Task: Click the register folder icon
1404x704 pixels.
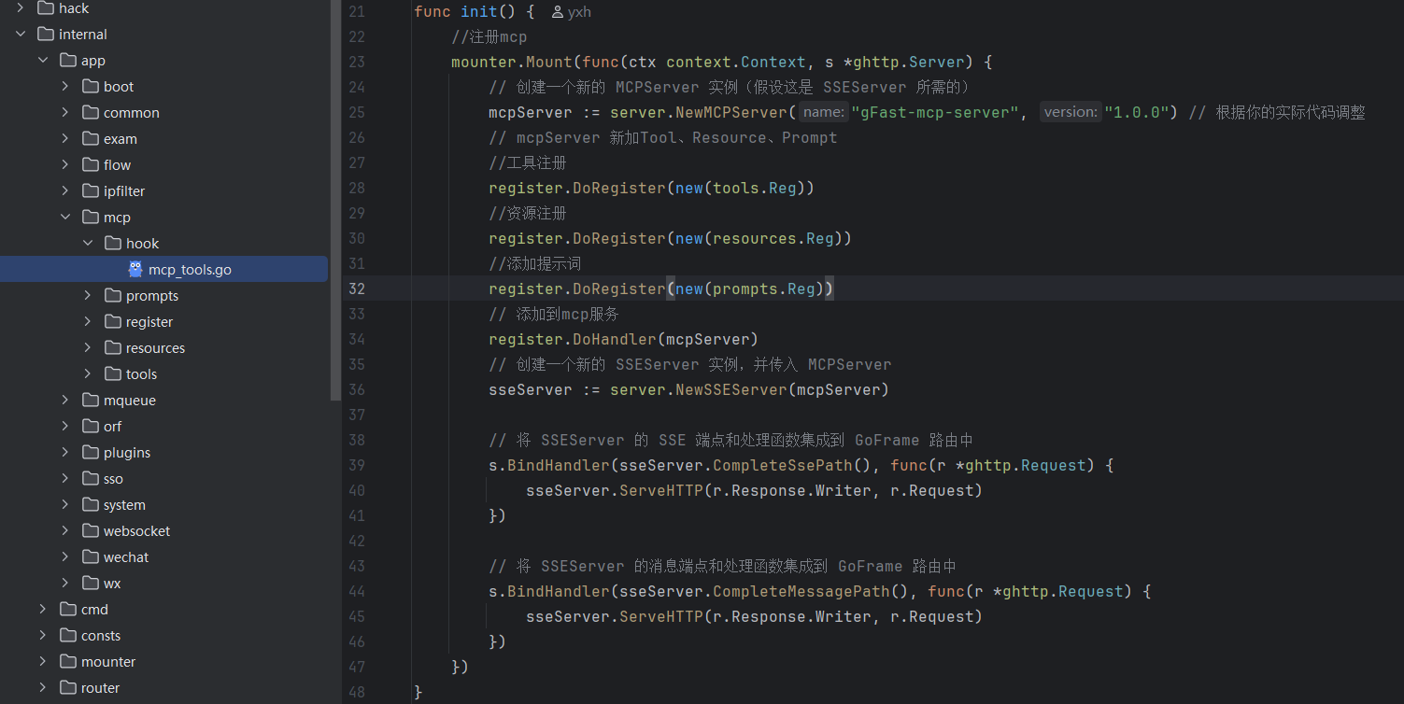Action: coord(112,322)
